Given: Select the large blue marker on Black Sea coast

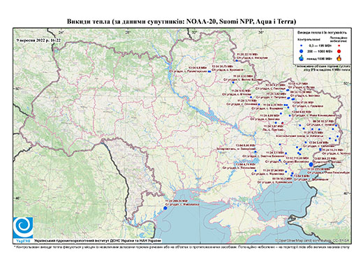Looking at the screenshot, I should tap(165, 208).
